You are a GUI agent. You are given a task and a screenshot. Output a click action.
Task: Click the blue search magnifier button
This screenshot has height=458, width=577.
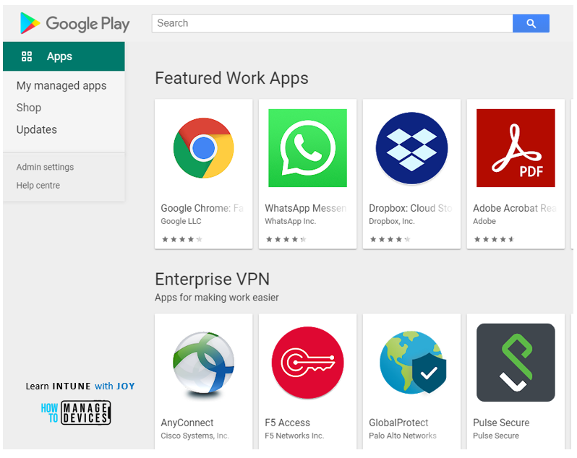point(531,24)
